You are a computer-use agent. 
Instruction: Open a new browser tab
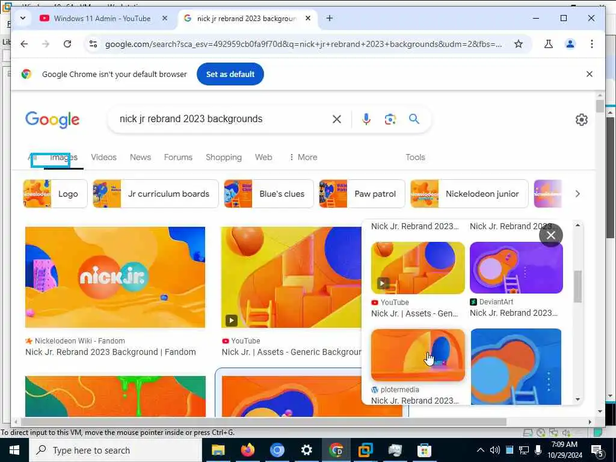(x=329, y=19)
